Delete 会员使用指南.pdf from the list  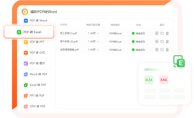point(167,50)
